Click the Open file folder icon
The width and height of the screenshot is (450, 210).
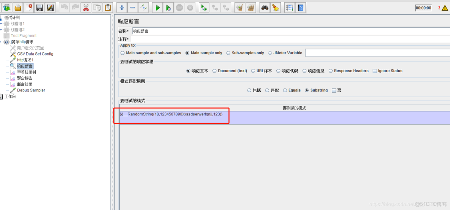(17, 8)
